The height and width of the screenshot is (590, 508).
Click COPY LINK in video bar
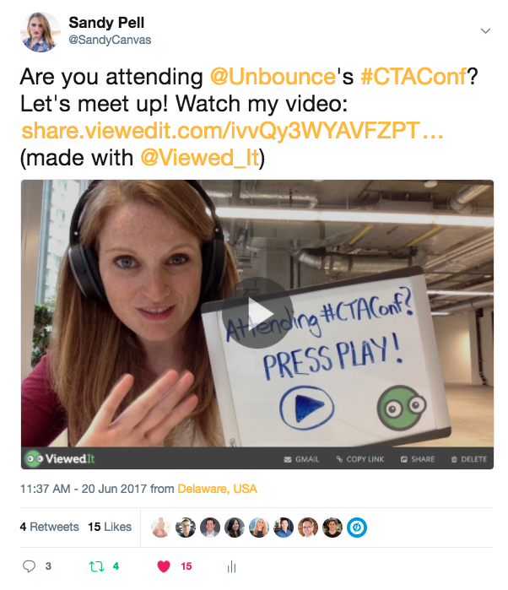pyautogui.click(x=360, y=459)
